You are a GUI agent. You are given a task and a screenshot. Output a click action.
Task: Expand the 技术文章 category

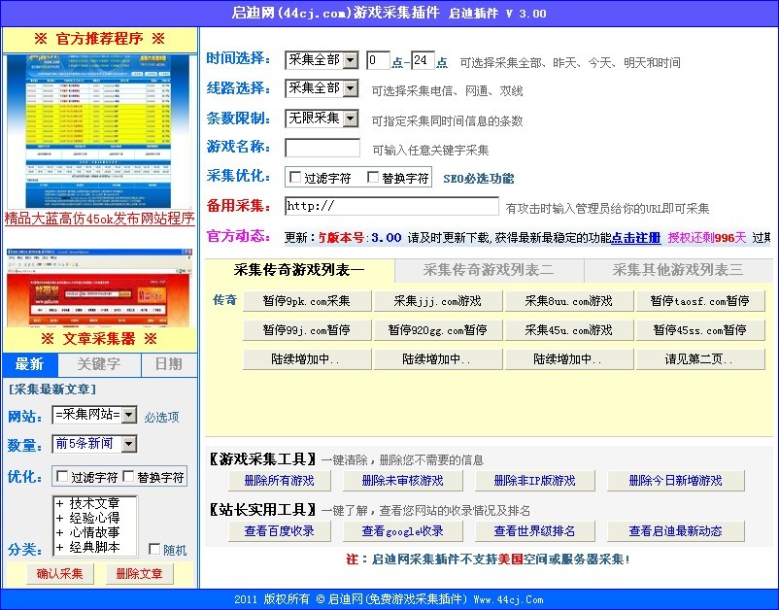[92, 502]
